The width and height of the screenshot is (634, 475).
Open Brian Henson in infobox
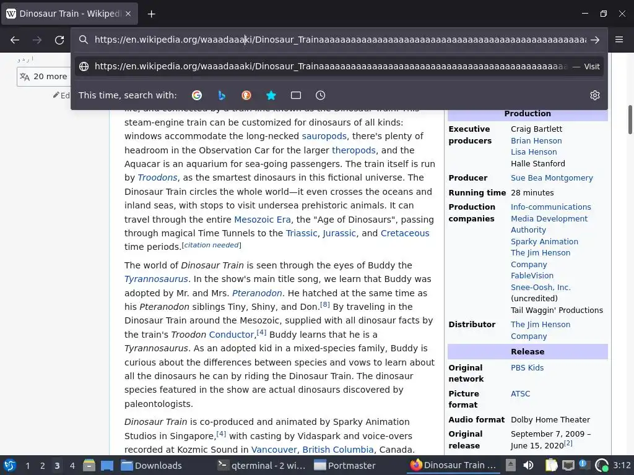pos(536,141)
